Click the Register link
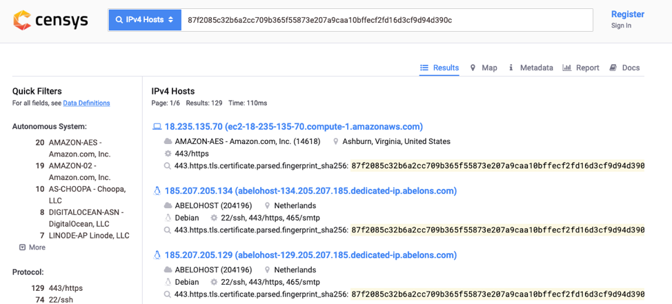 click(x=627, y=14)
